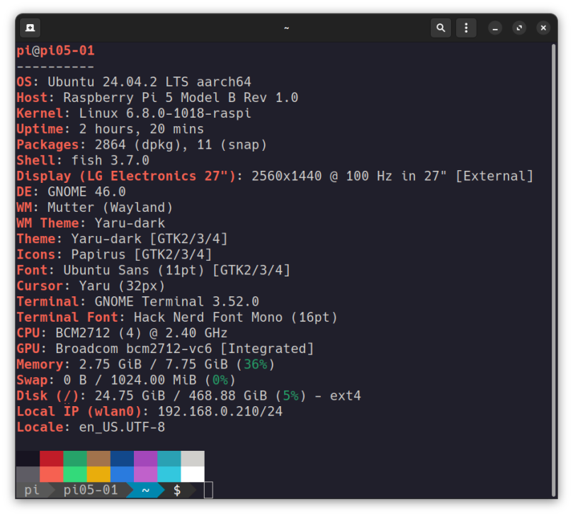
Task: Click the 'pi' user prompt segment
Action: tap(32, 490)
